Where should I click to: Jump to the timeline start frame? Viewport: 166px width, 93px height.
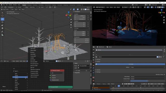tap(125, 84)
